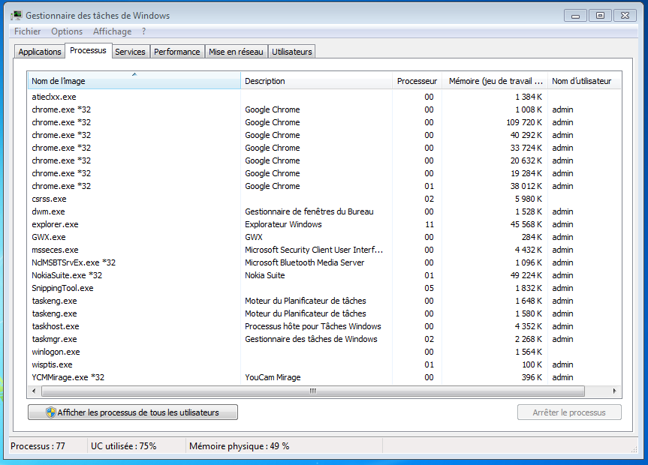Select chrome.exe process using 40 292 K
648x465 pixels.
click(x=324, y=135)
